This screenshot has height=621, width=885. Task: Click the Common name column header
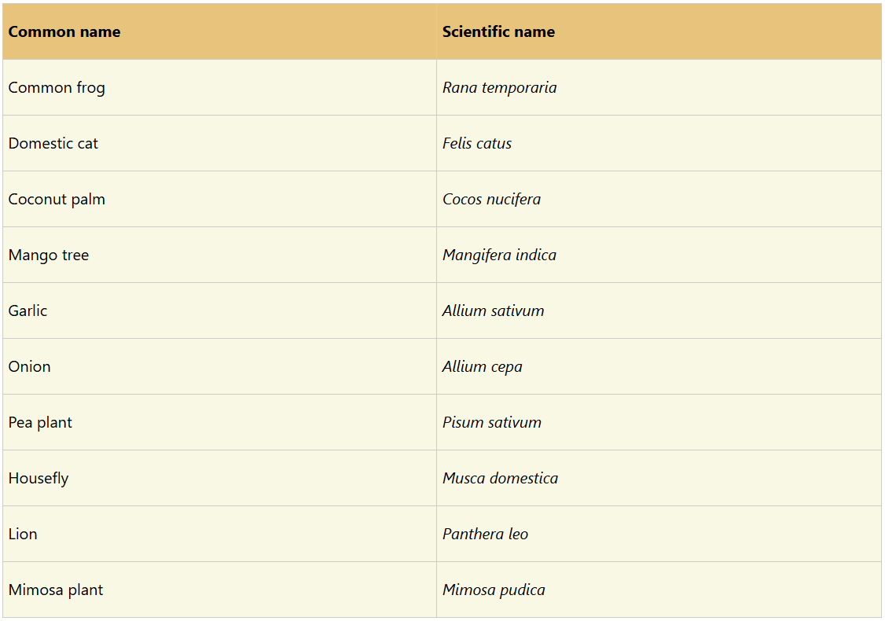[64, 32]
